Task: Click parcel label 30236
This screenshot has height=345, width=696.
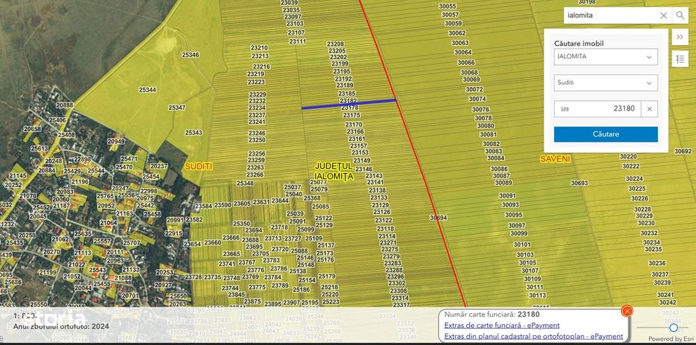Action: 657,264
